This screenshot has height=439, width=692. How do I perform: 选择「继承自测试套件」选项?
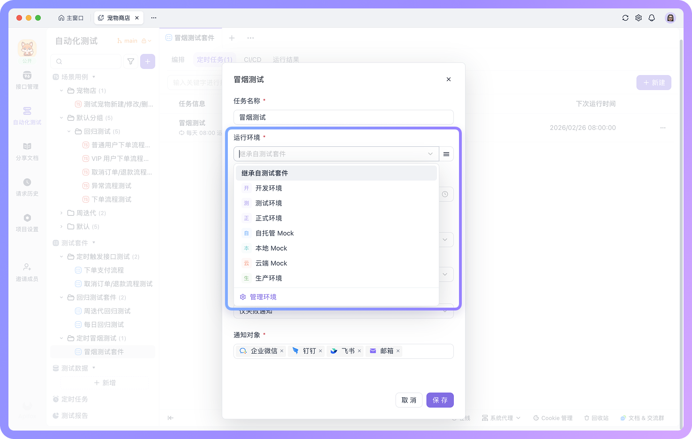pos(264,173)
